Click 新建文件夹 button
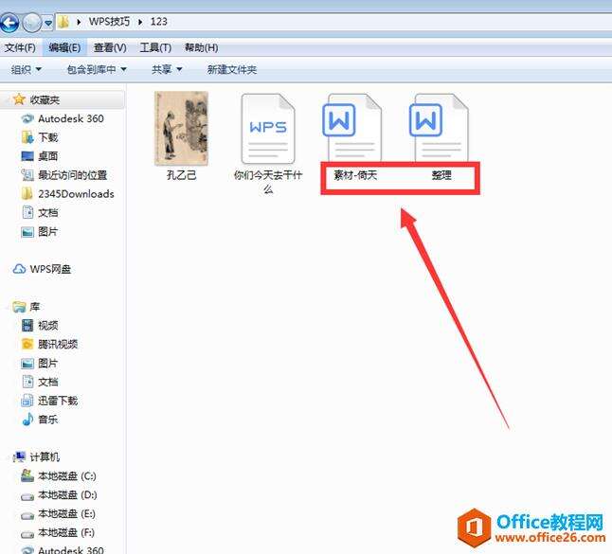 (x=232, y=70)
